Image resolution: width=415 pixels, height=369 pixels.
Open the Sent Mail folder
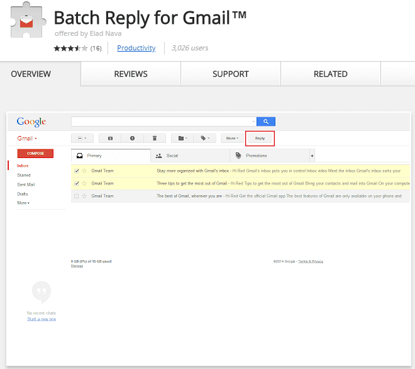[x=26, y=184]
